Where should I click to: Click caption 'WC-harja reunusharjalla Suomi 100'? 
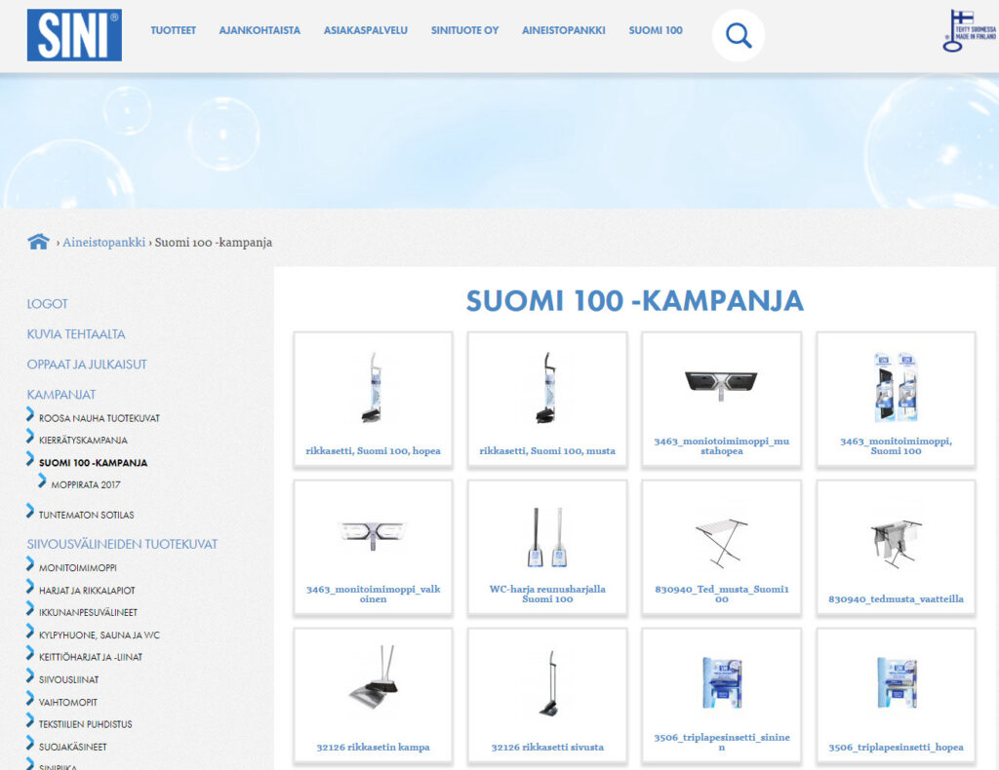pyautogui.click(x=547, y=594)
